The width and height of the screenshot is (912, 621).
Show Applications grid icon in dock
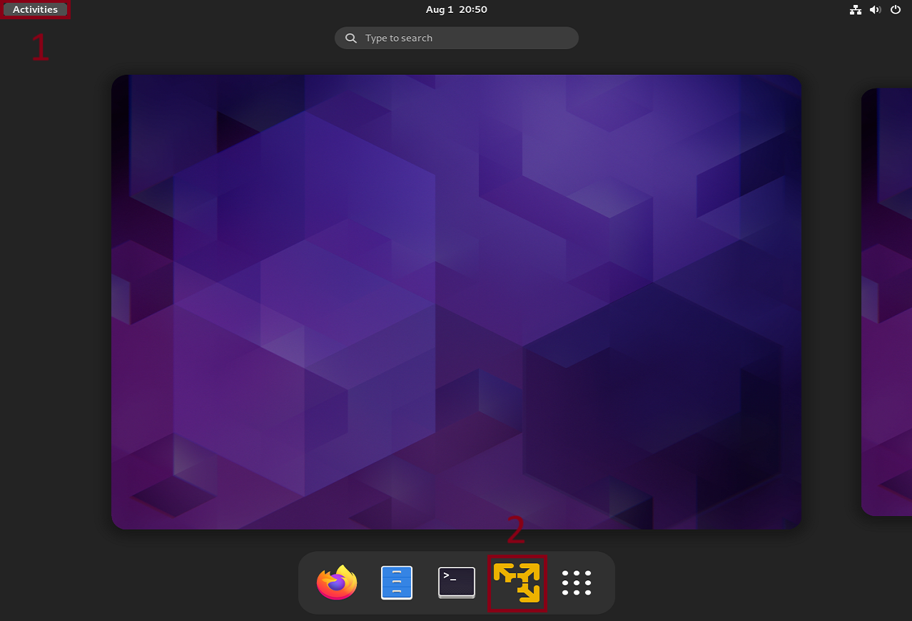point(577,582)
